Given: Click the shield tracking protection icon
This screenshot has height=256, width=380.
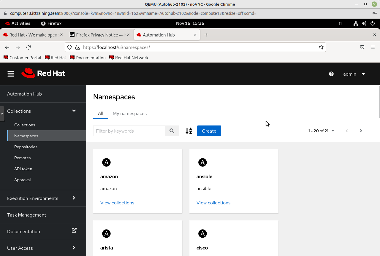Looking at the screenshot, I should [x=69, y=47].
